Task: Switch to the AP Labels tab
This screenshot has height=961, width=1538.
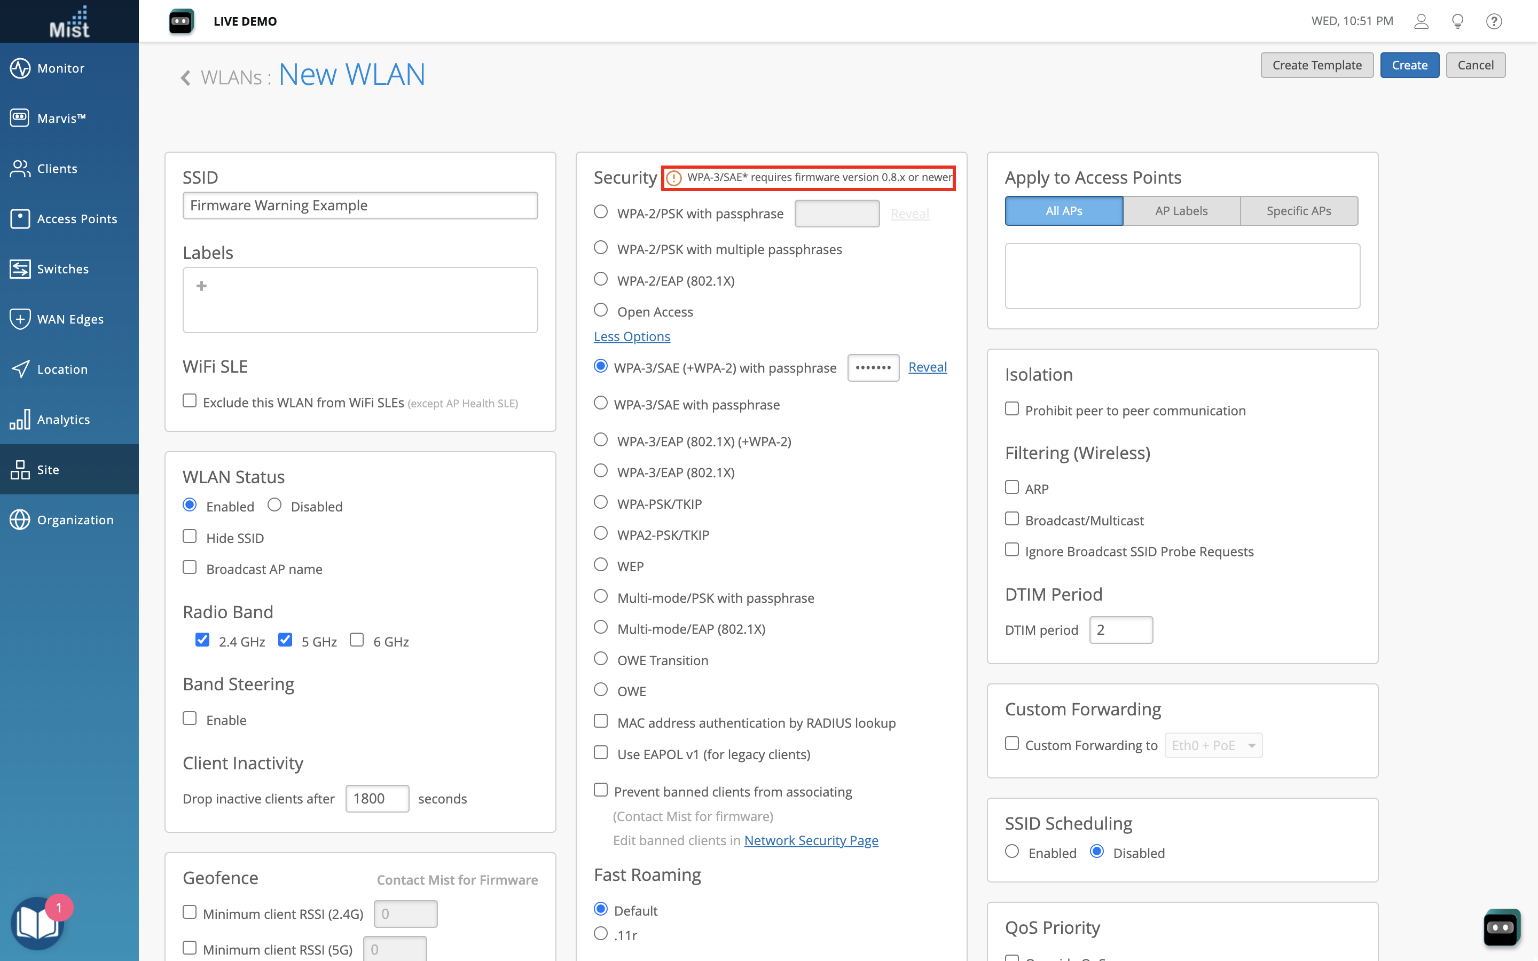Action: pos(1181,211)
